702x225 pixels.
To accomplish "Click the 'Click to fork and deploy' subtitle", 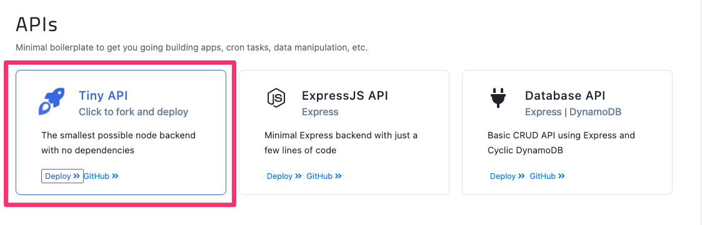I will [133, 112].
